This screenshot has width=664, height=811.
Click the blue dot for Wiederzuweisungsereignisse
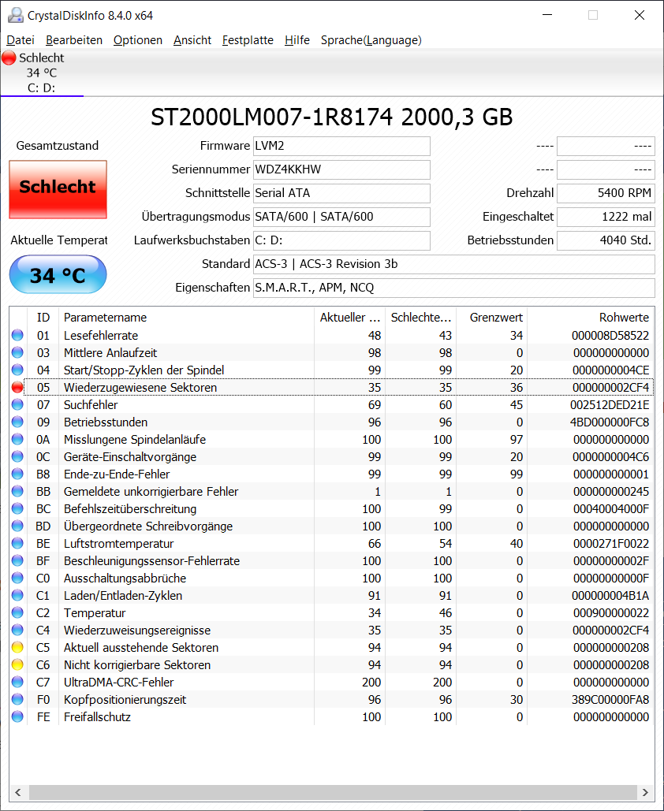[x=17, y=630]
